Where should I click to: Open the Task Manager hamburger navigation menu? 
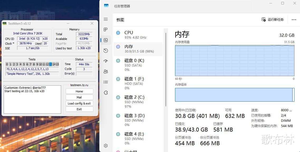(x=106, y=19)
